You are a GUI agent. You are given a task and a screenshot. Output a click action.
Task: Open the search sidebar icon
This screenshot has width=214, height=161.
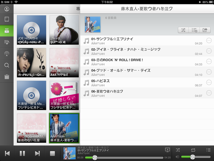tap(7, 65)
